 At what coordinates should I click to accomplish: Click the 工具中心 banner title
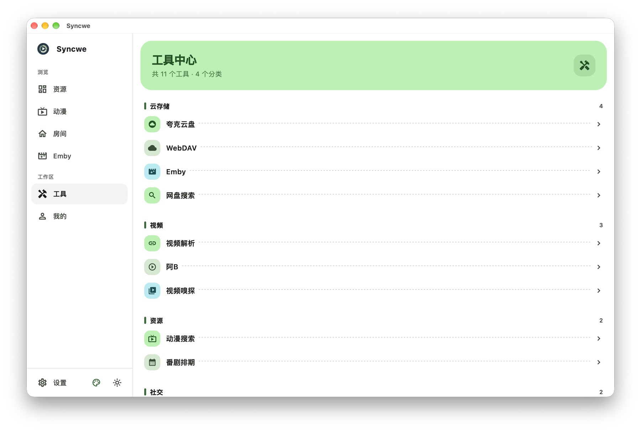click(174, 60)
